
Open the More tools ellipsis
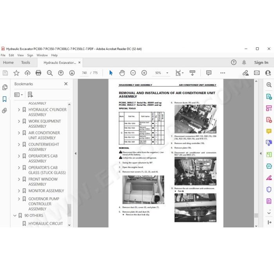(223, 73)
